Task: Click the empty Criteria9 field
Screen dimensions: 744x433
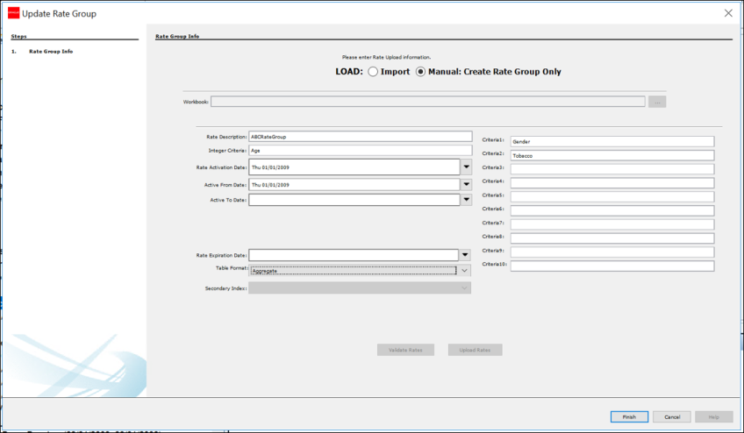Action: [x=612, y=252]
